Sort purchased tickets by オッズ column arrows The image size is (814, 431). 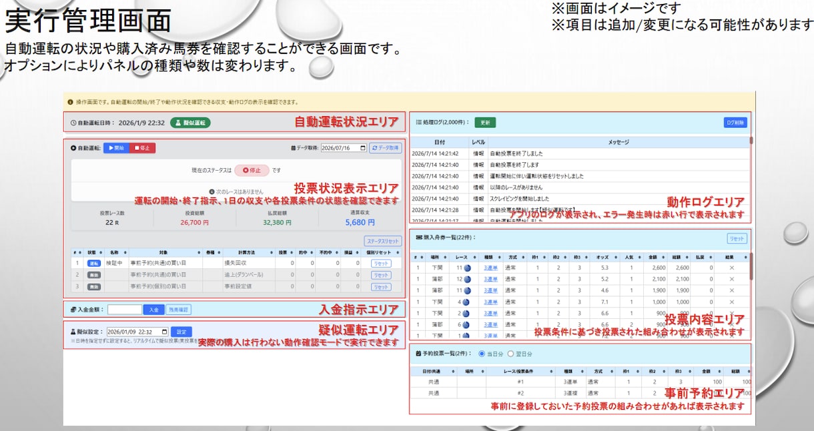point(616,256)
